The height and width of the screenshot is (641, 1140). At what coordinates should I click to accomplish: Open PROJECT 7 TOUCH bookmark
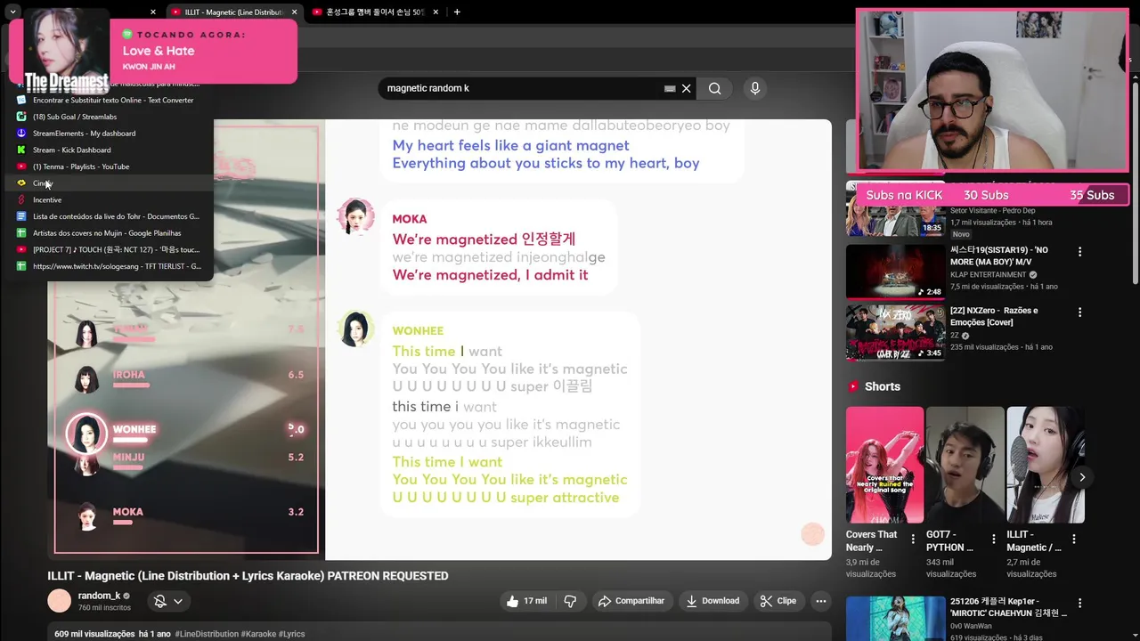coord(109,249)
